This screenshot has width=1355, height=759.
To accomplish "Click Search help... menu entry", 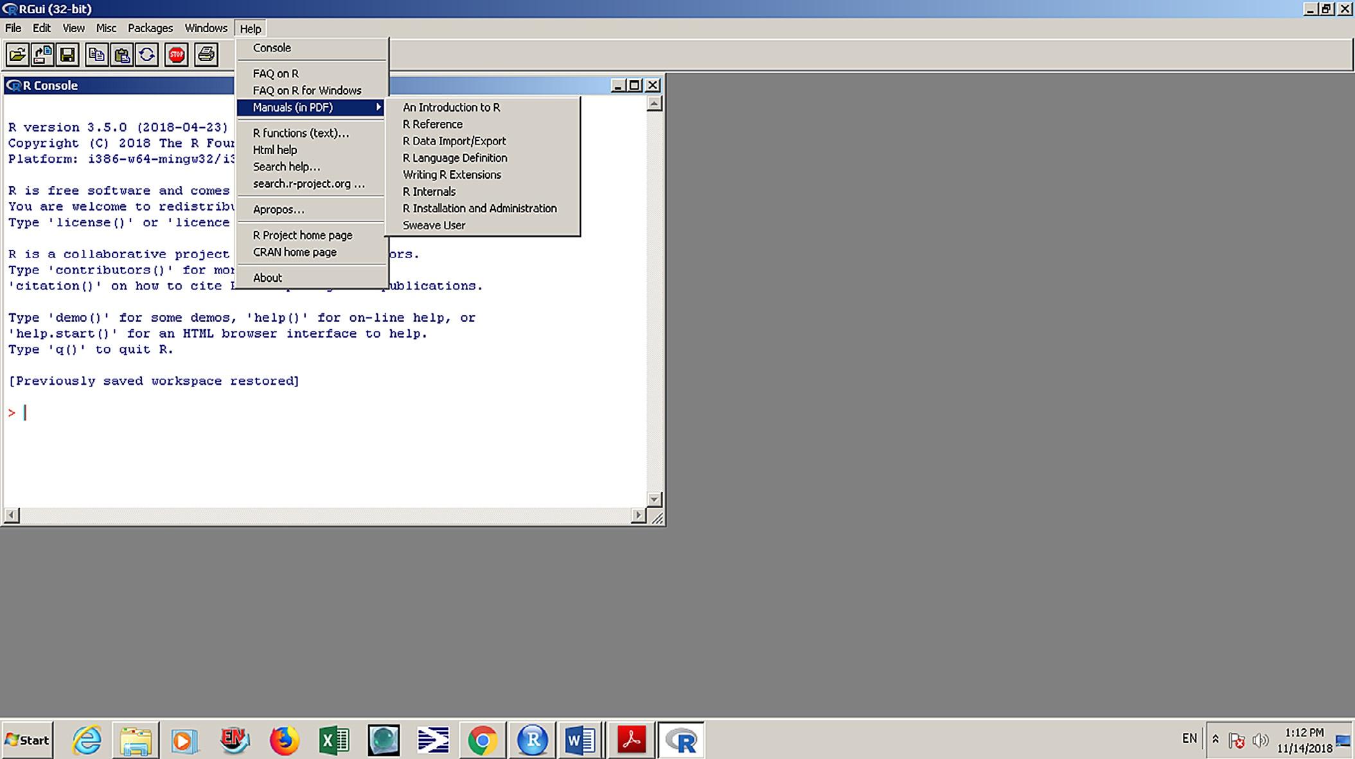I will (x=286, y=167).
